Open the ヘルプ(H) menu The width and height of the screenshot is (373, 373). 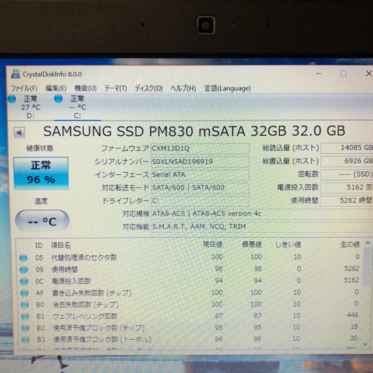(x=183, y=89)
